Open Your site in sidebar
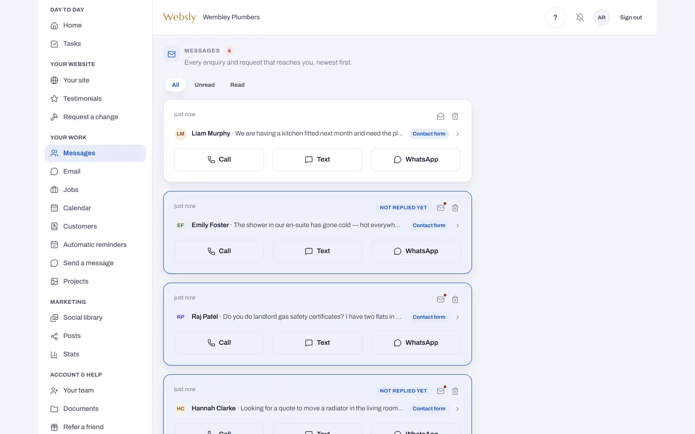This screenshot has height=434, width=695. pyautogui.click(x=95, y=81)
